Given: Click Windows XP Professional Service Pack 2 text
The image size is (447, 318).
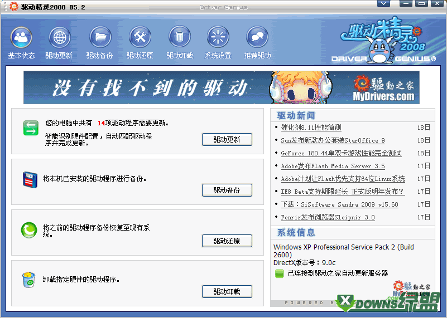Looking at the screenshot, I should pos(344,251).
